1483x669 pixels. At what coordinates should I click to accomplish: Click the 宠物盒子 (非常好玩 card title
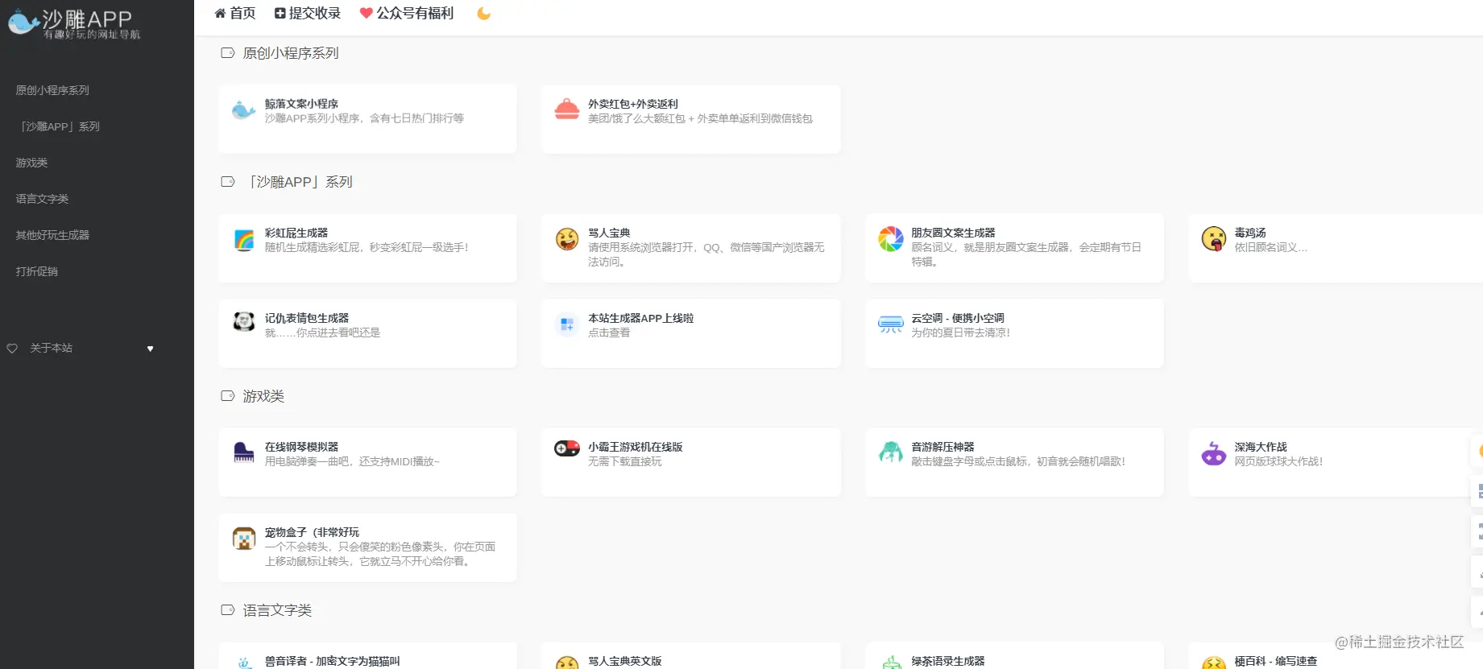tap(312, 532)
